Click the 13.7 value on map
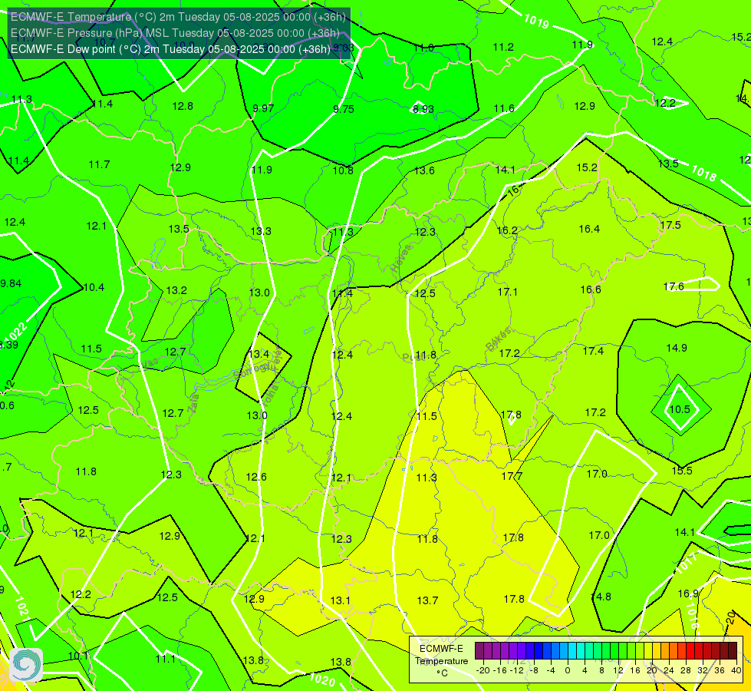The image size is (751, 691). pyautogui.click(x=428, y=600)
